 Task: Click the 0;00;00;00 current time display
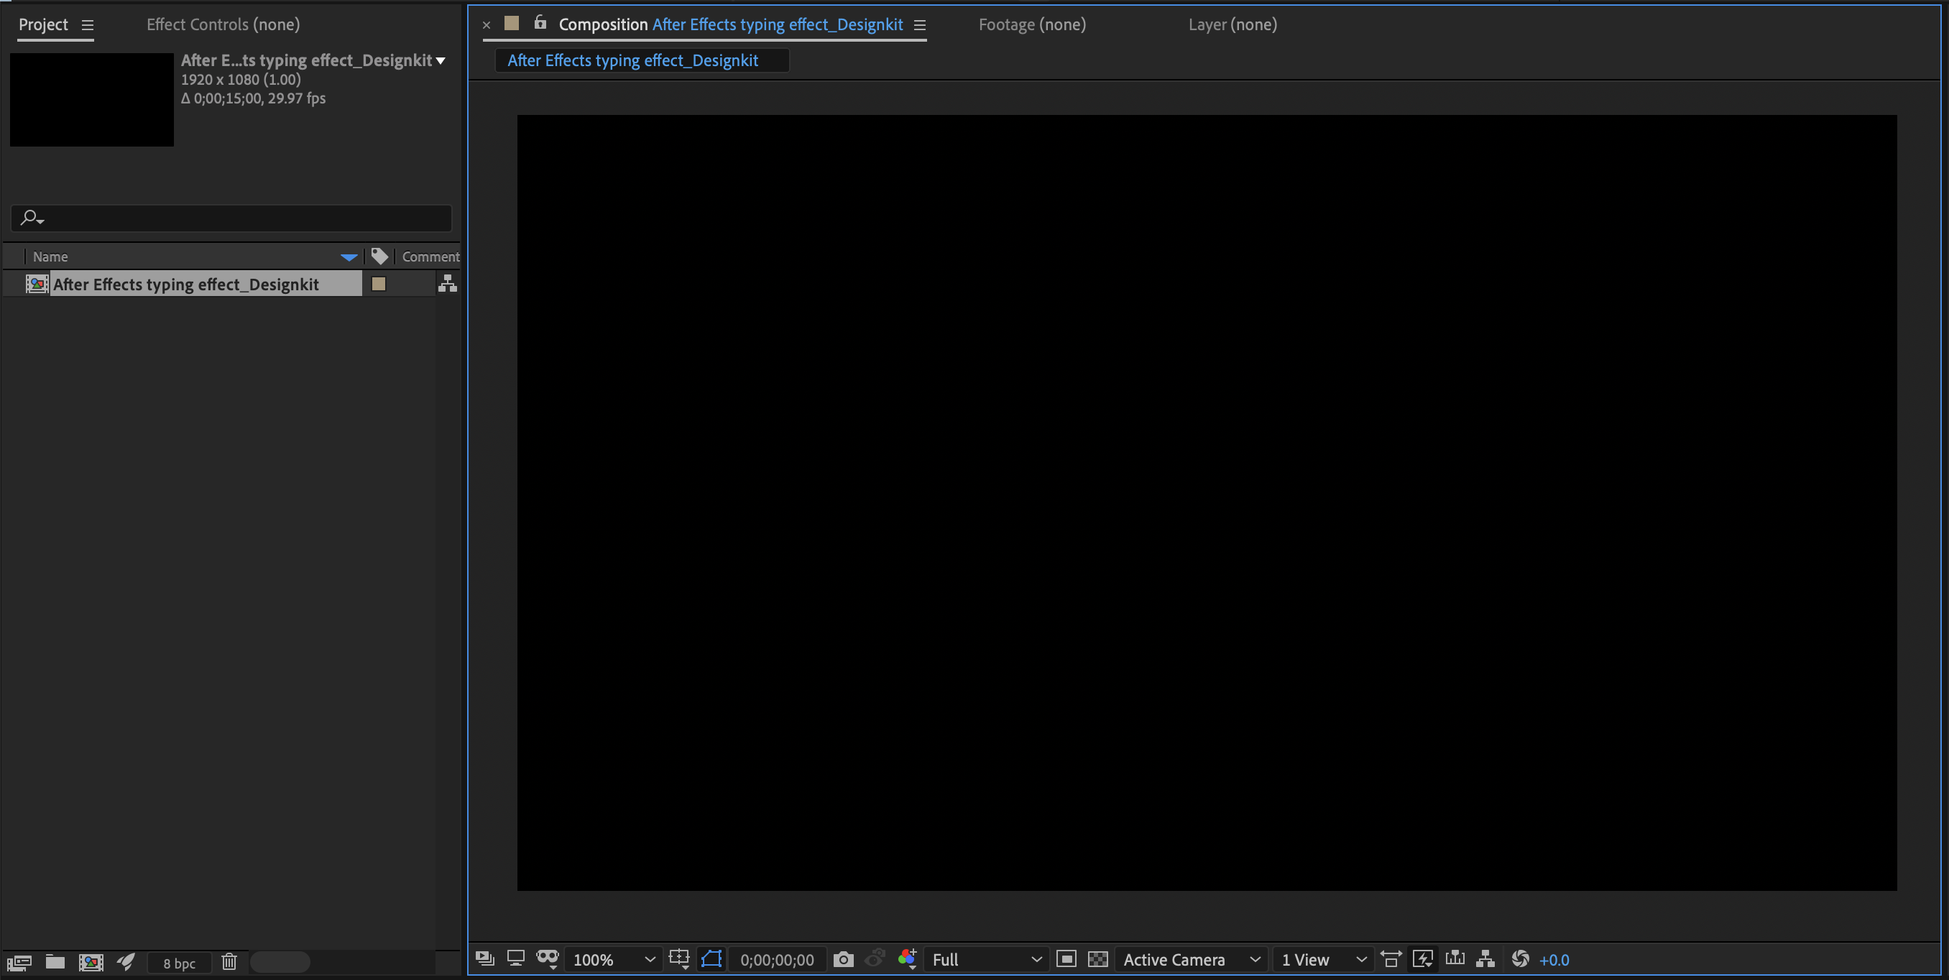click(x=777, y=960)
